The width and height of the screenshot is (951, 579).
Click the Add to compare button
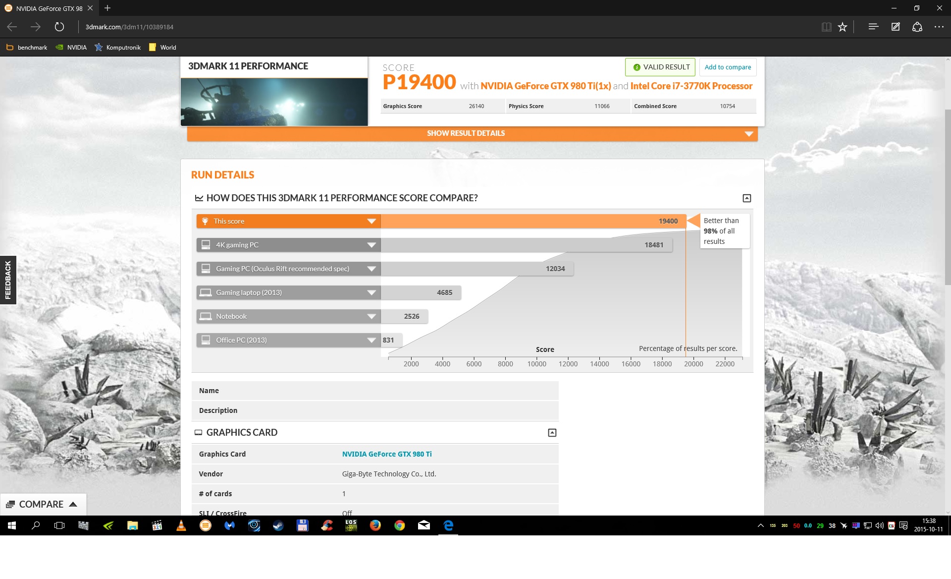coord(728,67)
